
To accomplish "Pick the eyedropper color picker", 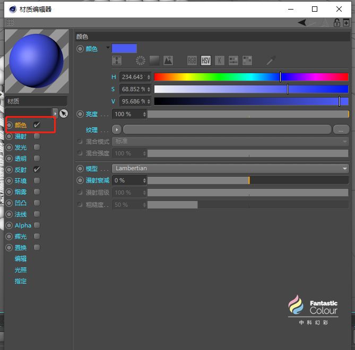I will [x=271, y=60].
